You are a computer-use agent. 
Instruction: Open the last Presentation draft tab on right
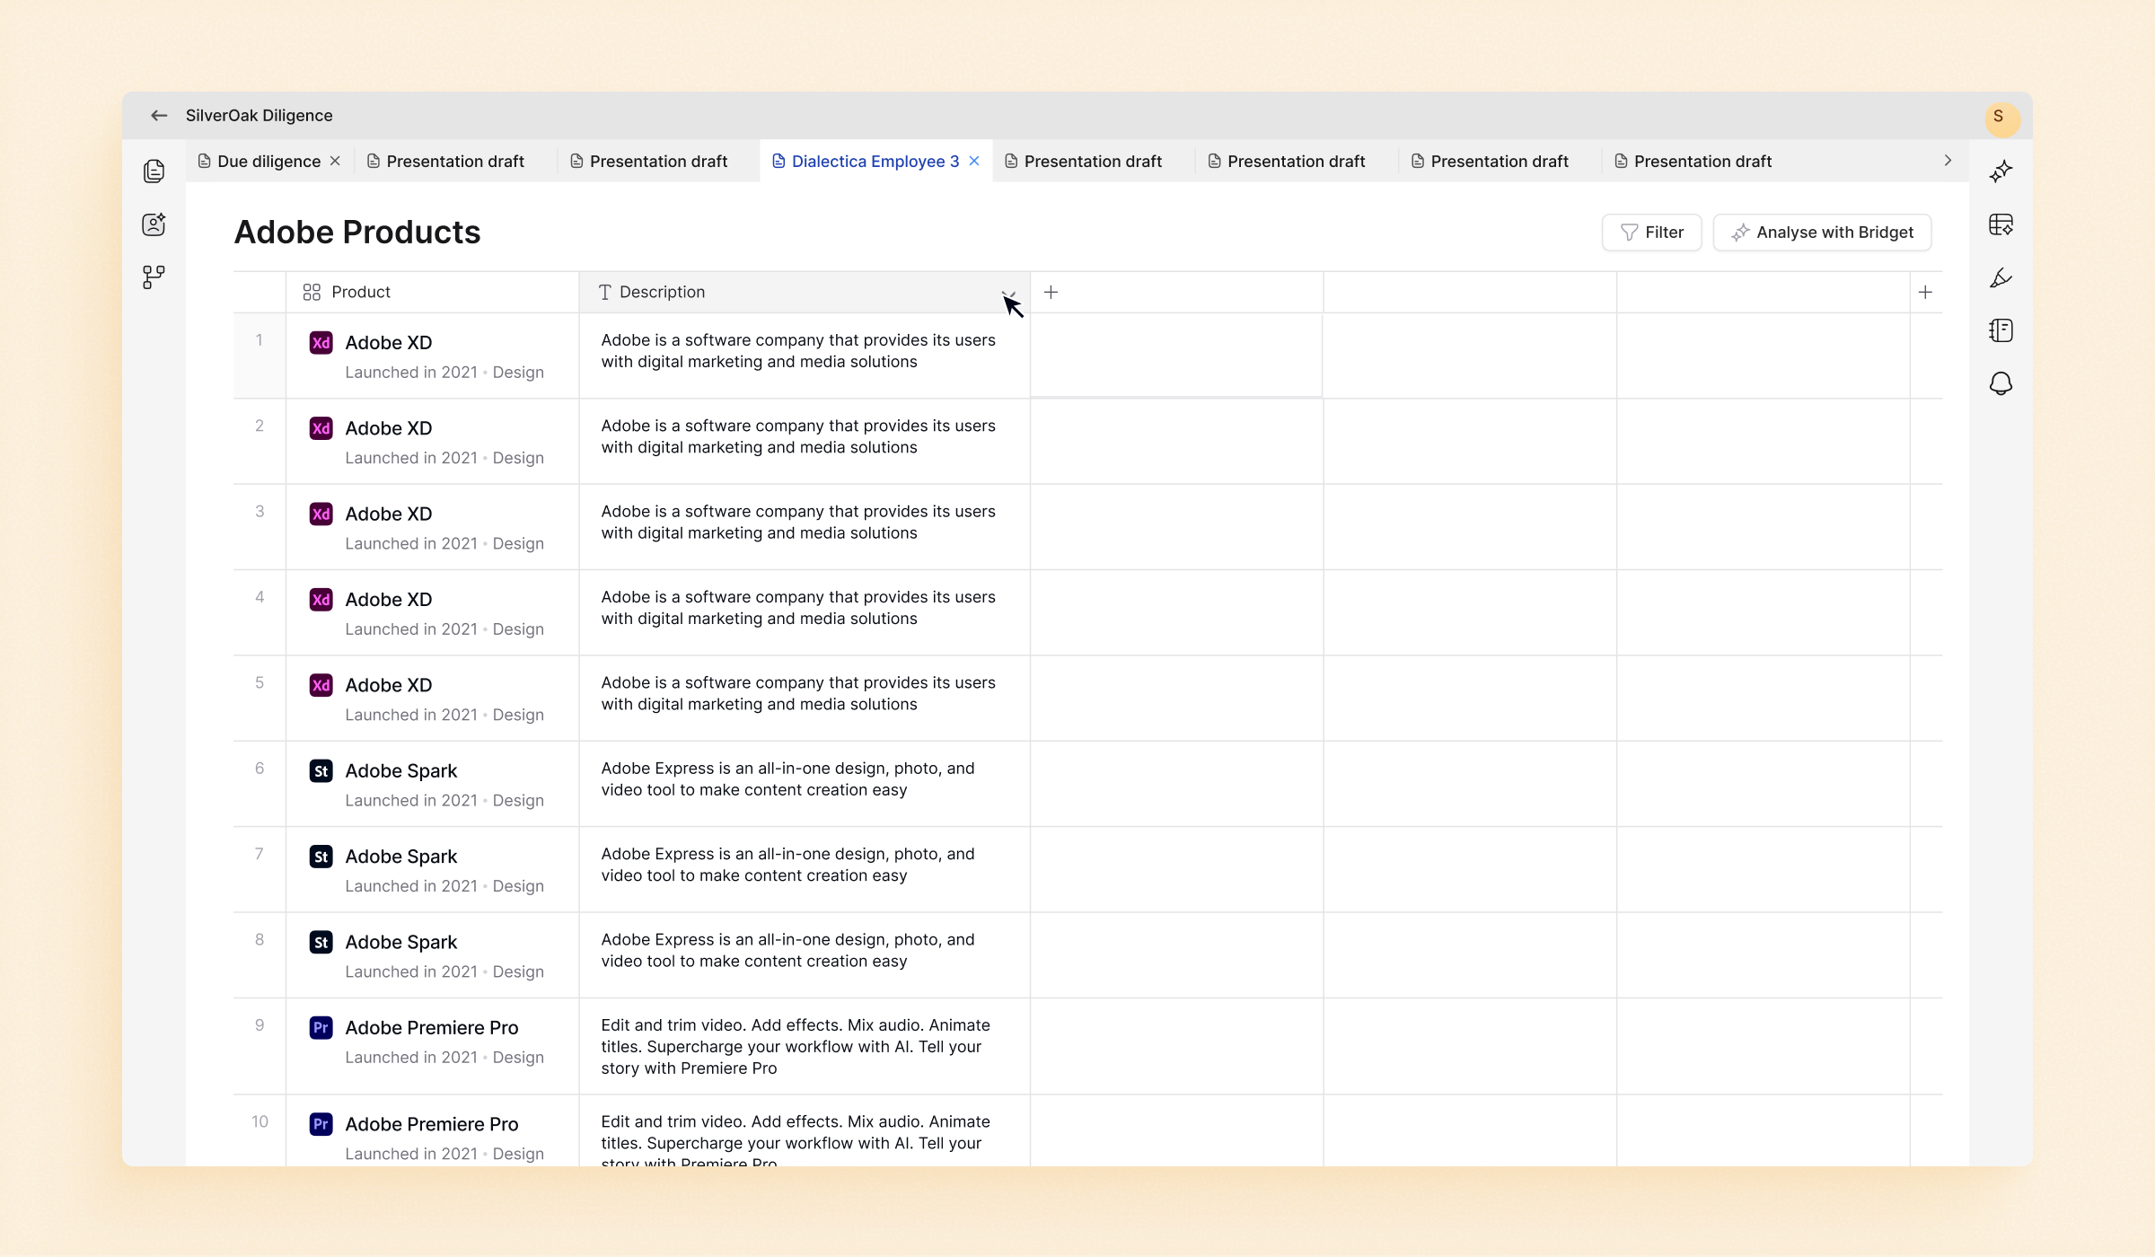pos(1693,162)
